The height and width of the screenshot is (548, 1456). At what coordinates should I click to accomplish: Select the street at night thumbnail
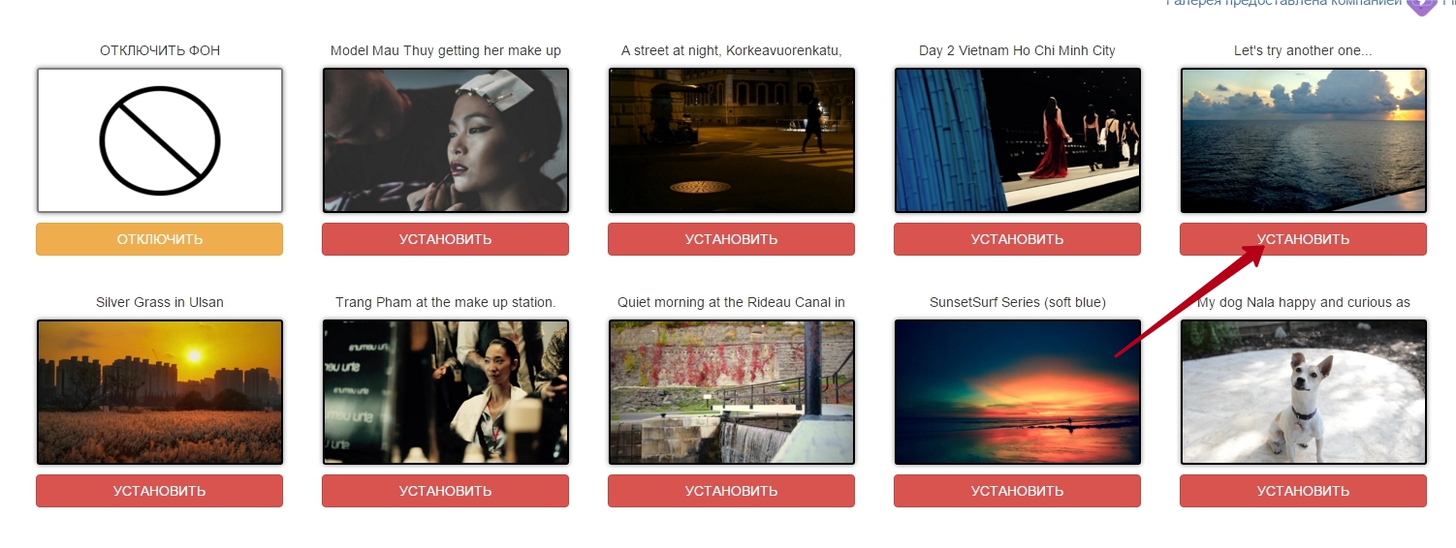tap(732, 140)
